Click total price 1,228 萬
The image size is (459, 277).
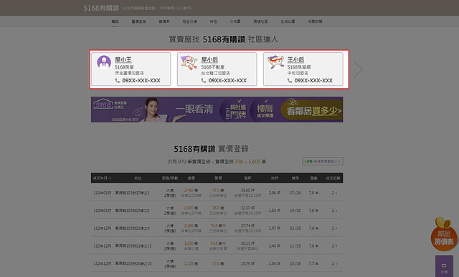191,263
